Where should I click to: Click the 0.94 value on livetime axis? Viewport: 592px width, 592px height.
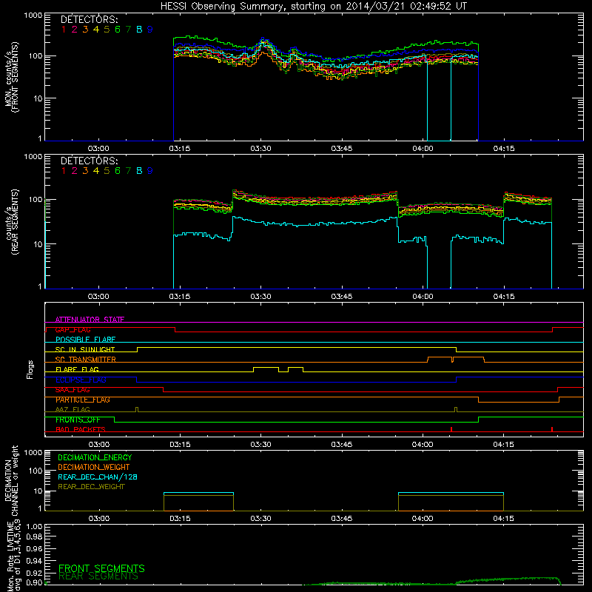[x=34, y=561]
